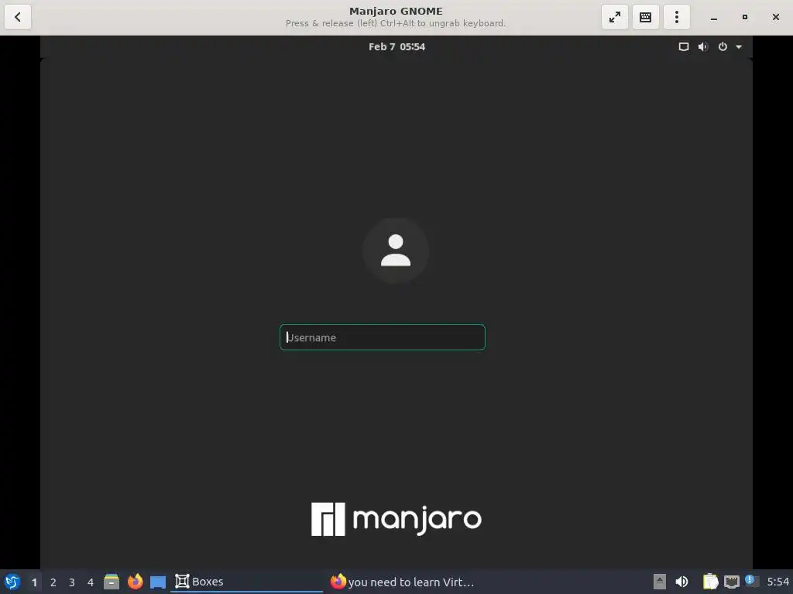Click the removable media eject tray icon
793x594 pixels.
coord(660,582)
